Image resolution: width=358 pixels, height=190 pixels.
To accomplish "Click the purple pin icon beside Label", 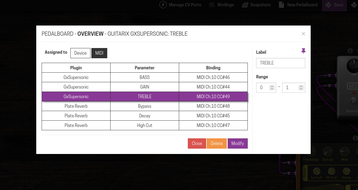I will [303, 51].
